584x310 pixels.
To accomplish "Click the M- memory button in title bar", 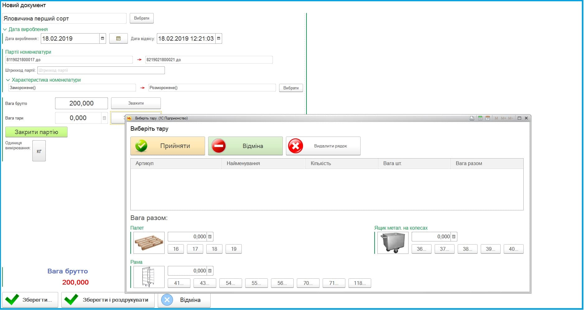I will click(511, 118).
